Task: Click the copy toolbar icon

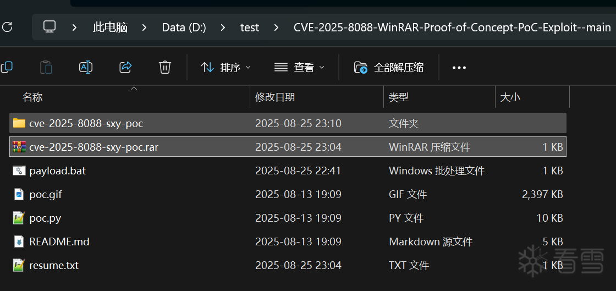Action: click(x=6, y=68)
